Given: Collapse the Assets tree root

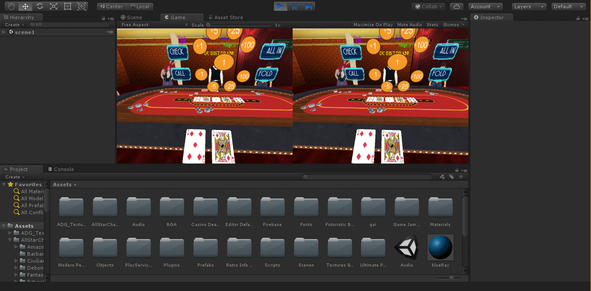Looking at the screenshot, I should click(4, 226).
